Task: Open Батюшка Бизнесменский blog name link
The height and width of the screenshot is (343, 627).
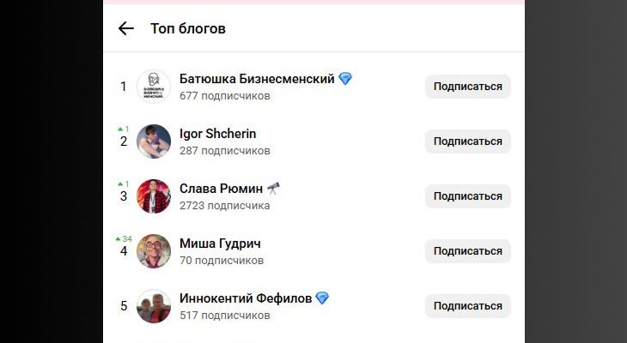Action: [x=257, y=79]
